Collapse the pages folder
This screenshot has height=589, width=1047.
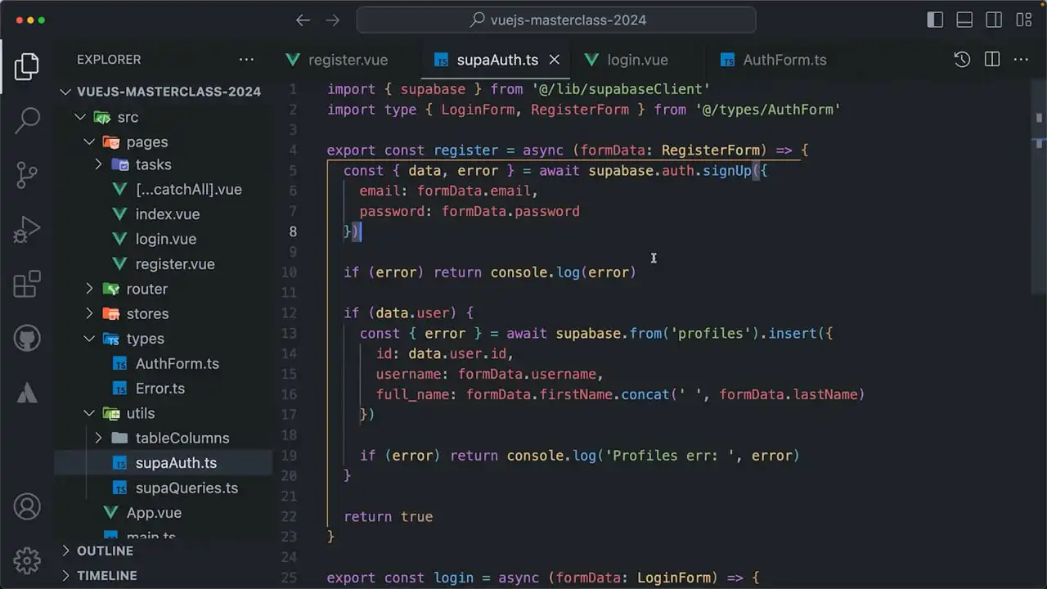pyautogui.click(x=164, y=142)
